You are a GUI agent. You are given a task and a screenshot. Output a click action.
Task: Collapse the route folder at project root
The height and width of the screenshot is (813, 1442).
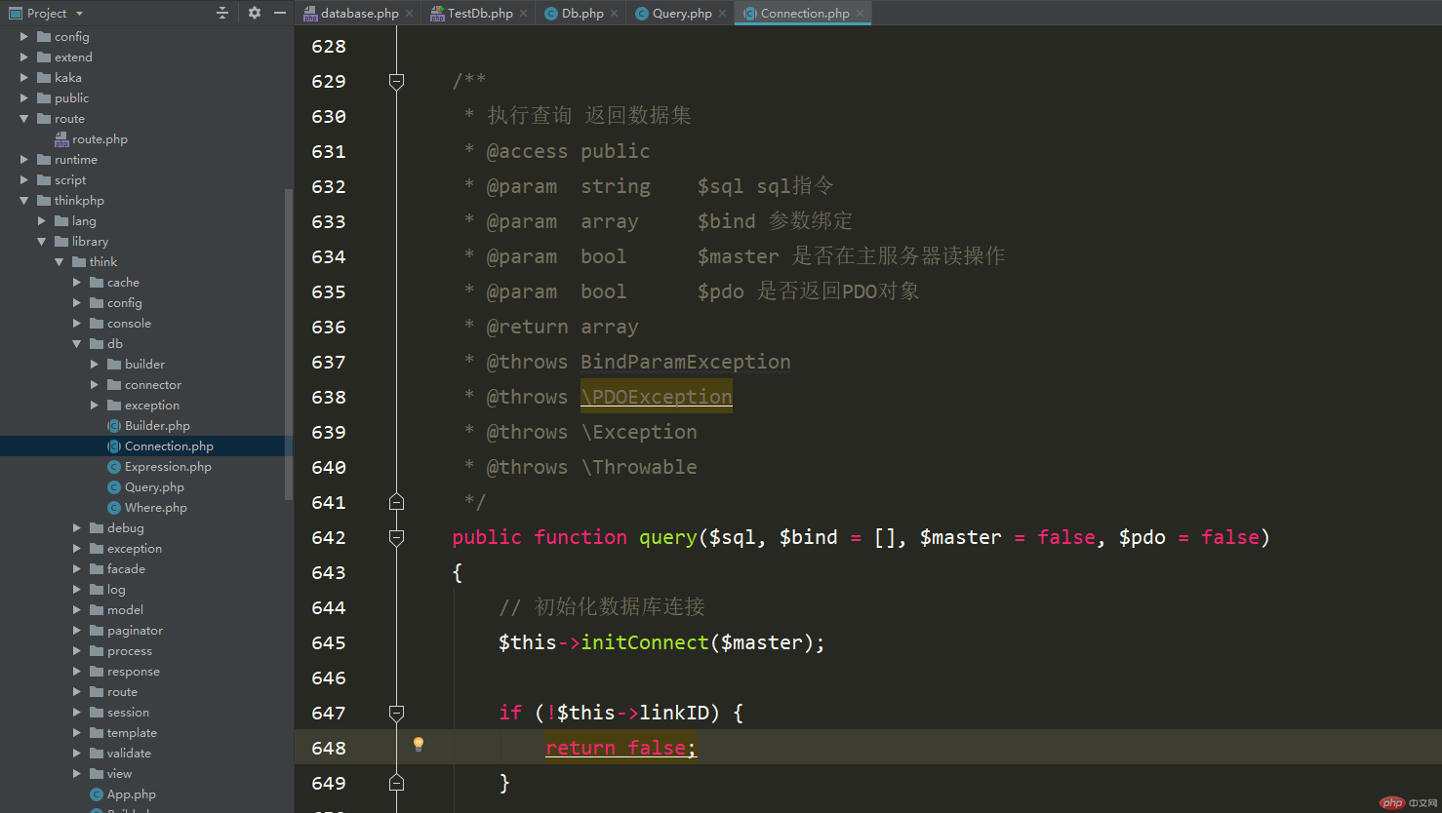point(24,118)
